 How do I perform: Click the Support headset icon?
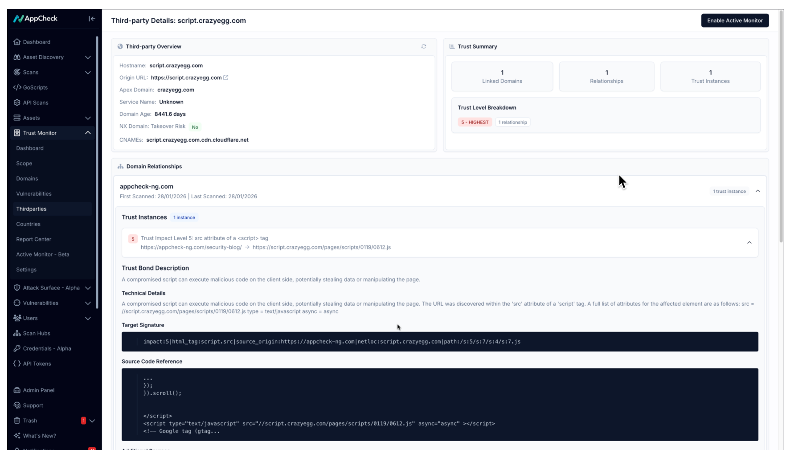(x=17, y=405)
